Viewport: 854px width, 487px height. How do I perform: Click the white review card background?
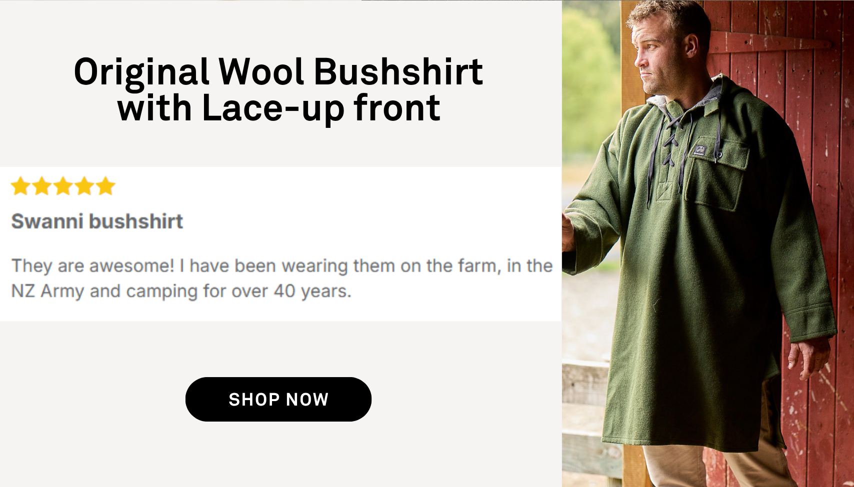(280, 244)
